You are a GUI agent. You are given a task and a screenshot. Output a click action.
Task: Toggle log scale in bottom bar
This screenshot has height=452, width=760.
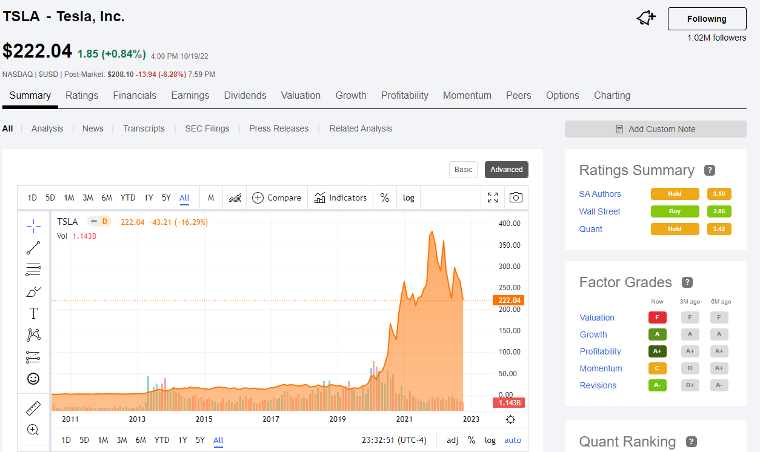[x=490, y=440]
